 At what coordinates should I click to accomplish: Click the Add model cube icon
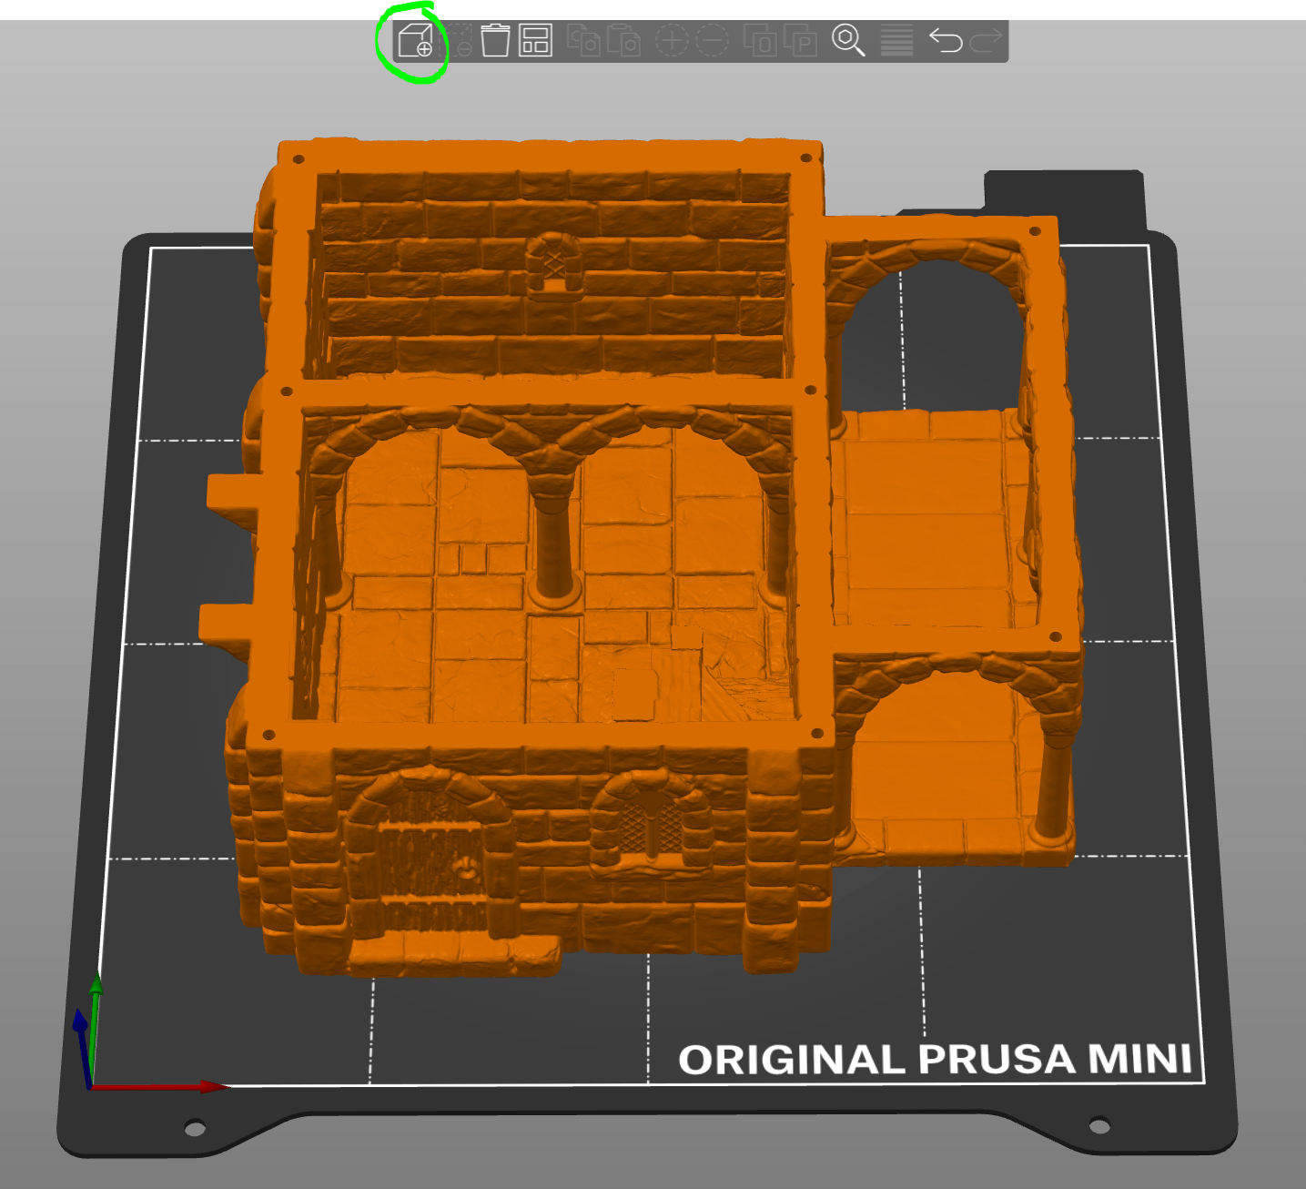click(415, 41)
